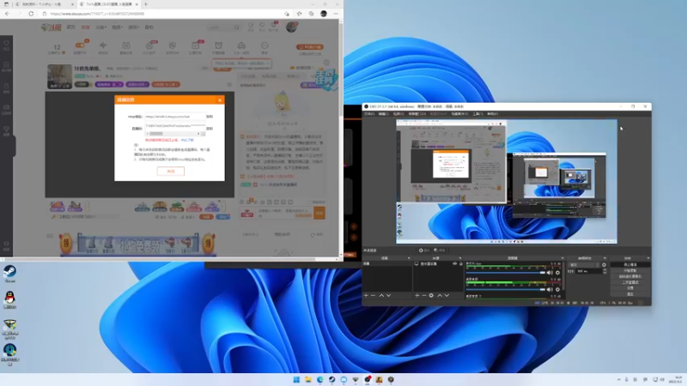This screenshot has height=386, width=687.
Task: Open OBS Help menu
Action: click(492, 114)
